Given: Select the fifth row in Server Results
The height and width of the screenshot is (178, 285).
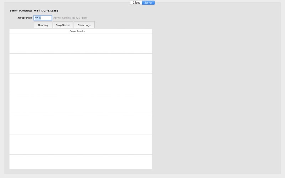Looking at the screenshot, I should pyautogui.click(x=81, y=124).
